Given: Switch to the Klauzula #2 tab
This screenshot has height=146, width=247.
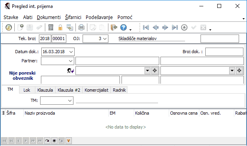Looking at the screenshot, I should pyautogui.click(x=69, y=90).
